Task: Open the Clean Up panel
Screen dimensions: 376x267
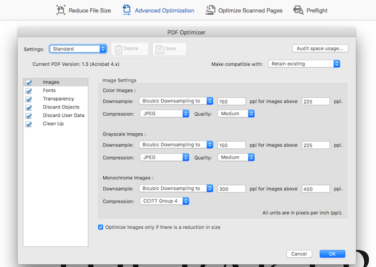Action: click(53, 124)
